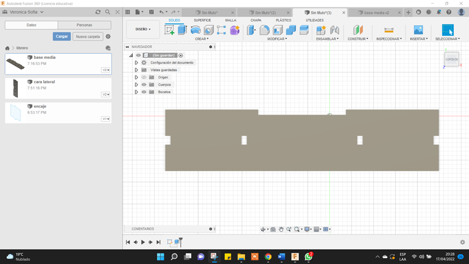Expand Vistas guardadas node
Image resolution: width=469 pixels, height=264 pixels.
(136, 70)
